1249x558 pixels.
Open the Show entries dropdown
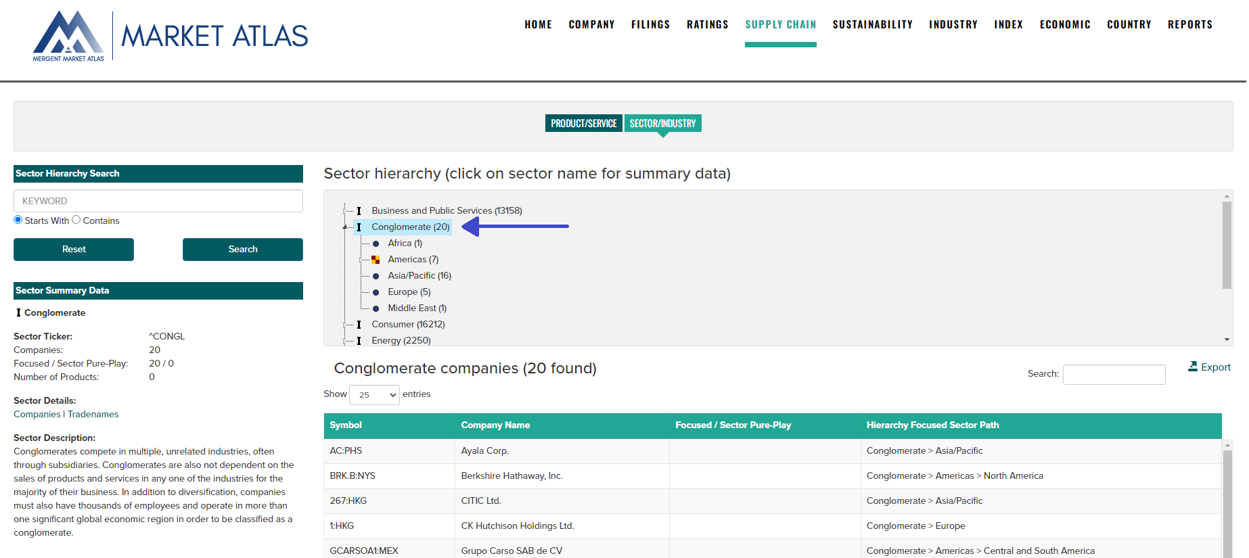pyautogui.click(x=374, y=395)
